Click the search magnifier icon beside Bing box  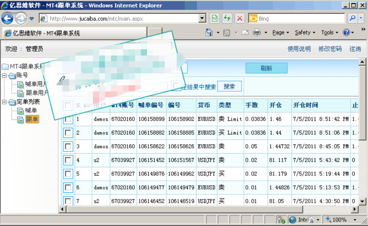click(x=352, y=19)
